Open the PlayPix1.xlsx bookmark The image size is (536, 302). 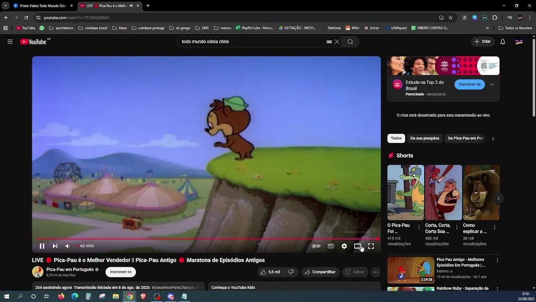click(255, 28)
